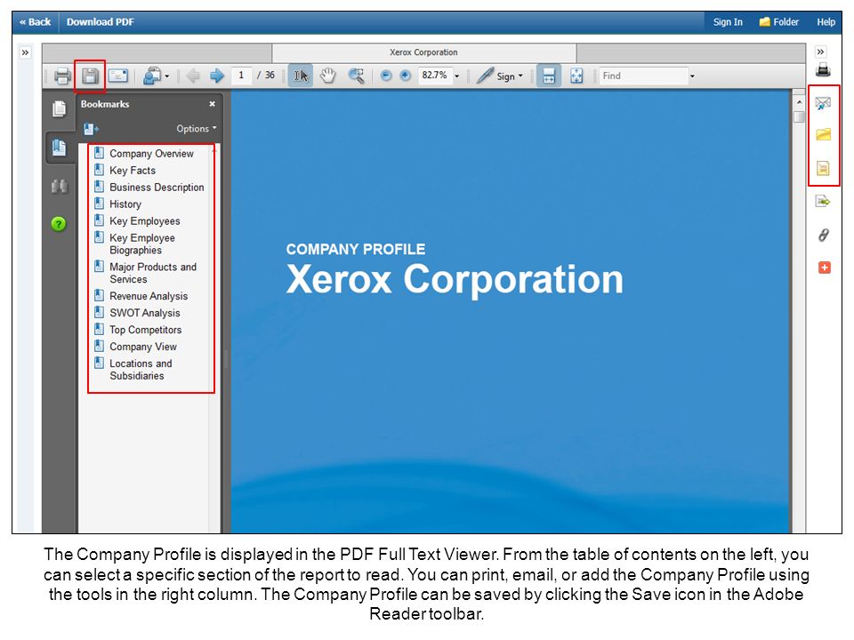Screen dimensions: 854x640
Task: Click Sign In in top bar
Action: pos(728,22)
